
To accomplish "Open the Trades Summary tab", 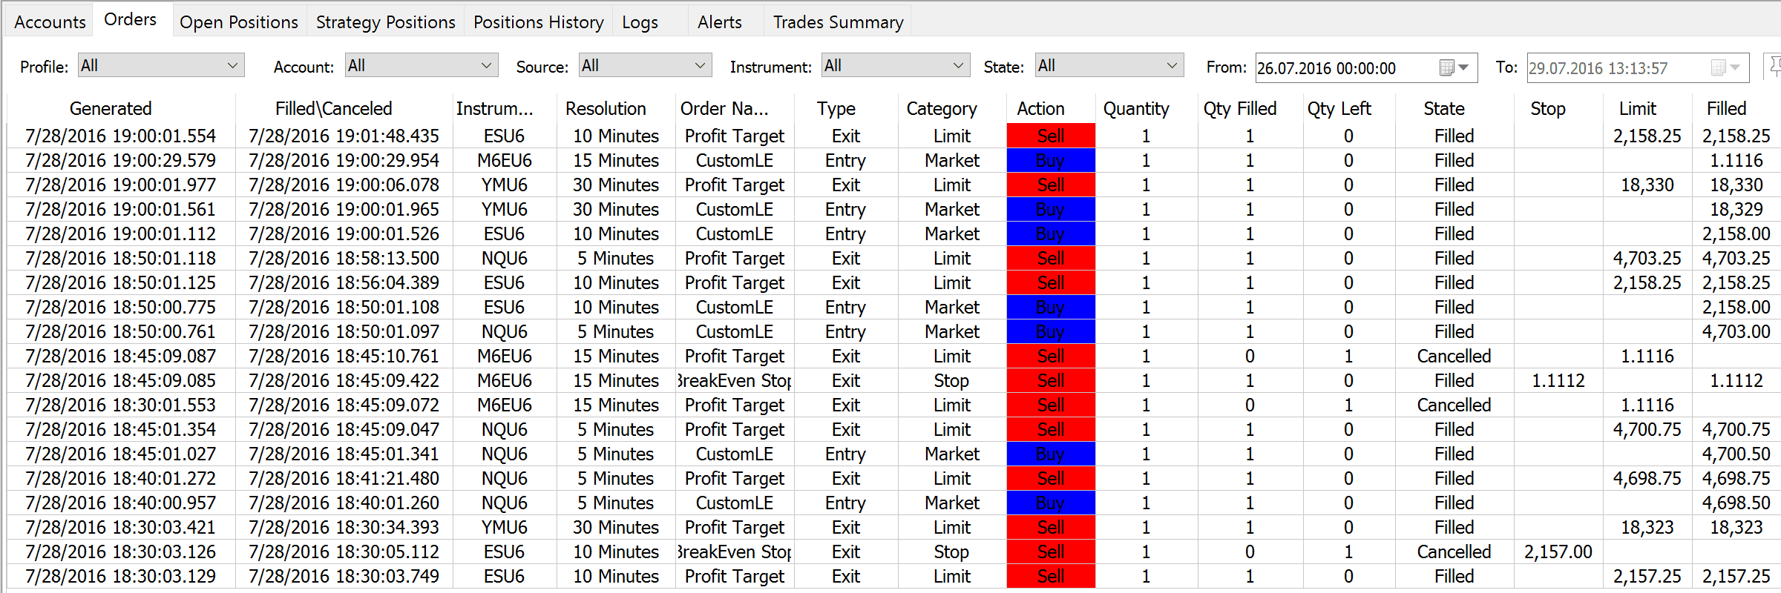I will click(838, 22).
